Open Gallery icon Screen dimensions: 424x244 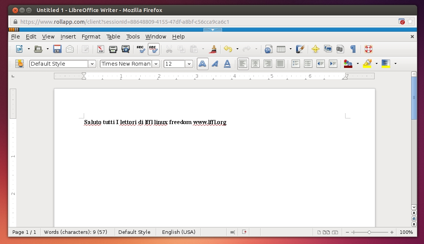[x=328, y=49]
